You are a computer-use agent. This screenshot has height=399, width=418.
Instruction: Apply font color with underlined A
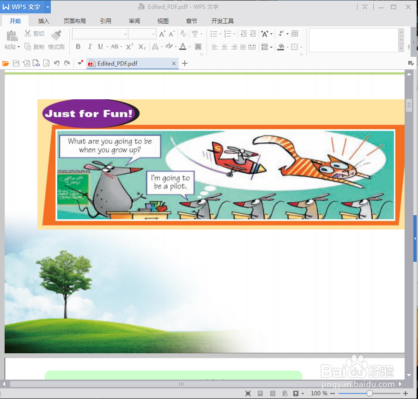pyautogui.click(x=182, y=47)
